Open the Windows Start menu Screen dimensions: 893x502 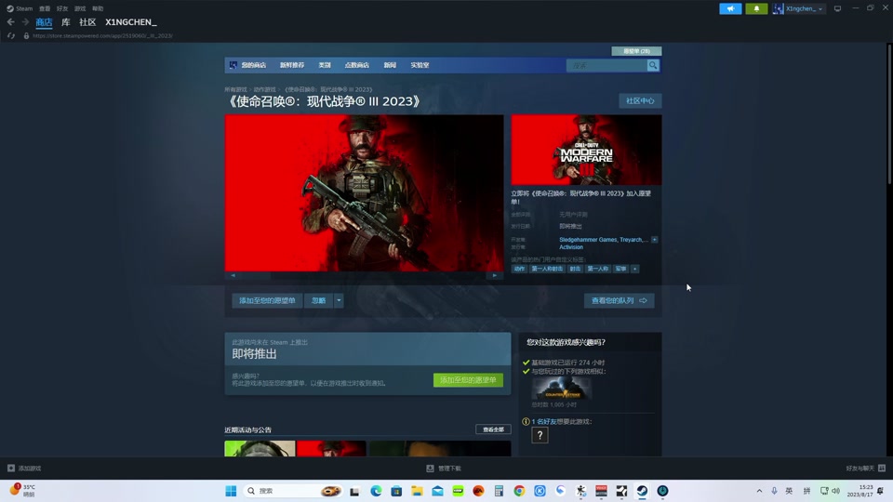coord(231,491)
